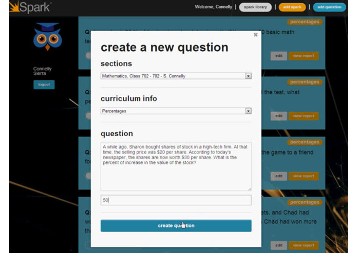View report for game to a friend question

pyautogui.click(x=304, y=176)
